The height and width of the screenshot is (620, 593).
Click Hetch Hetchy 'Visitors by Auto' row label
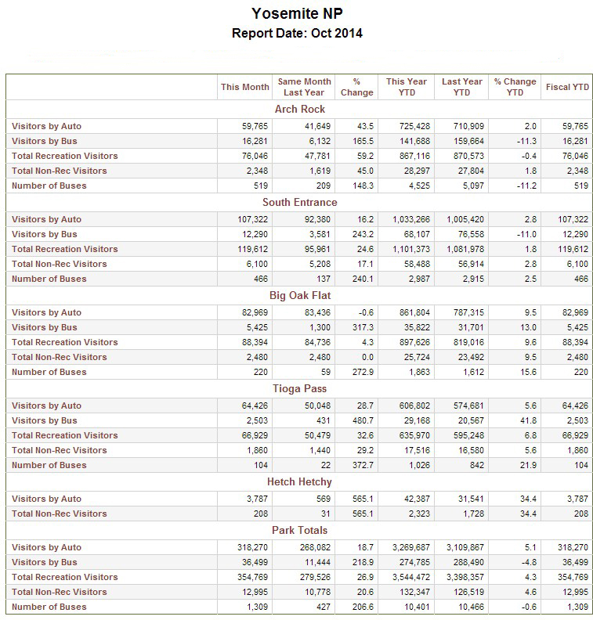(x=46, y=499)
